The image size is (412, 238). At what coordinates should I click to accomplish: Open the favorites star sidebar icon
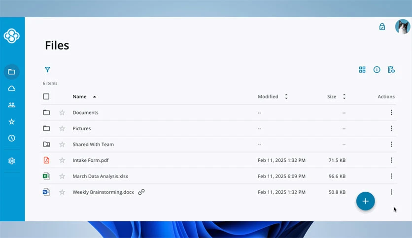(x=11, y=121)
